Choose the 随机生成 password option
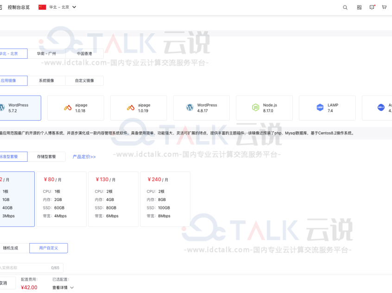The image size is (392, 293). [14, 248]
